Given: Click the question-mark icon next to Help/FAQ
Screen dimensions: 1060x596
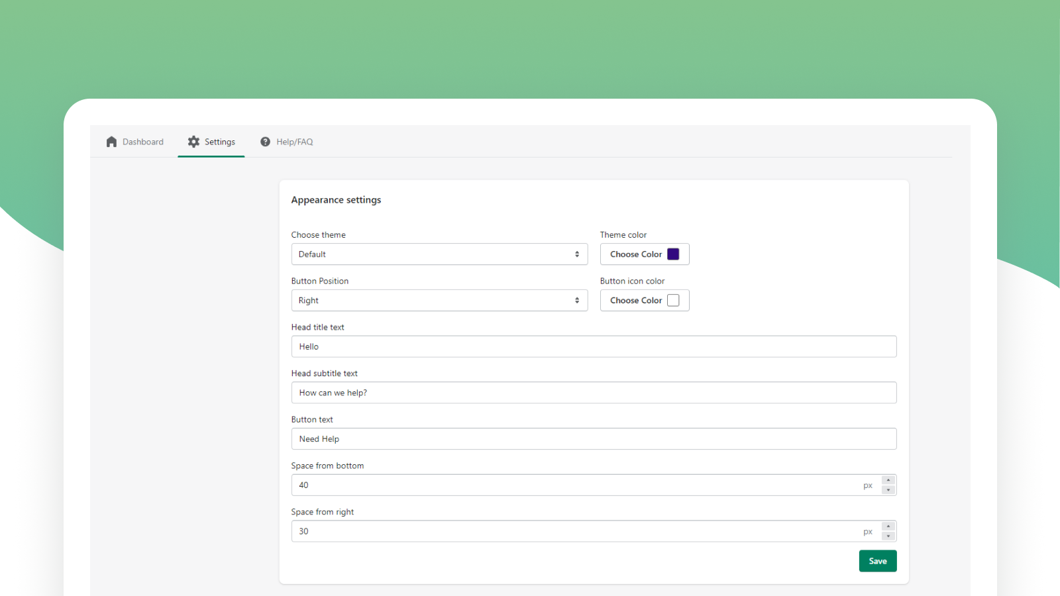Looking at the screenshot, I should [265, 141].
